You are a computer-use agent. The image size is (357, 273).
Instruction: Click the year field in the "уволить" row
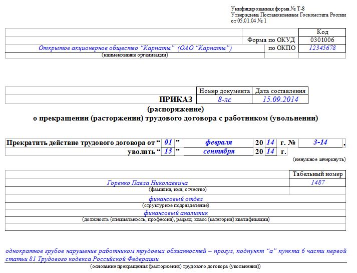[270, 151]
